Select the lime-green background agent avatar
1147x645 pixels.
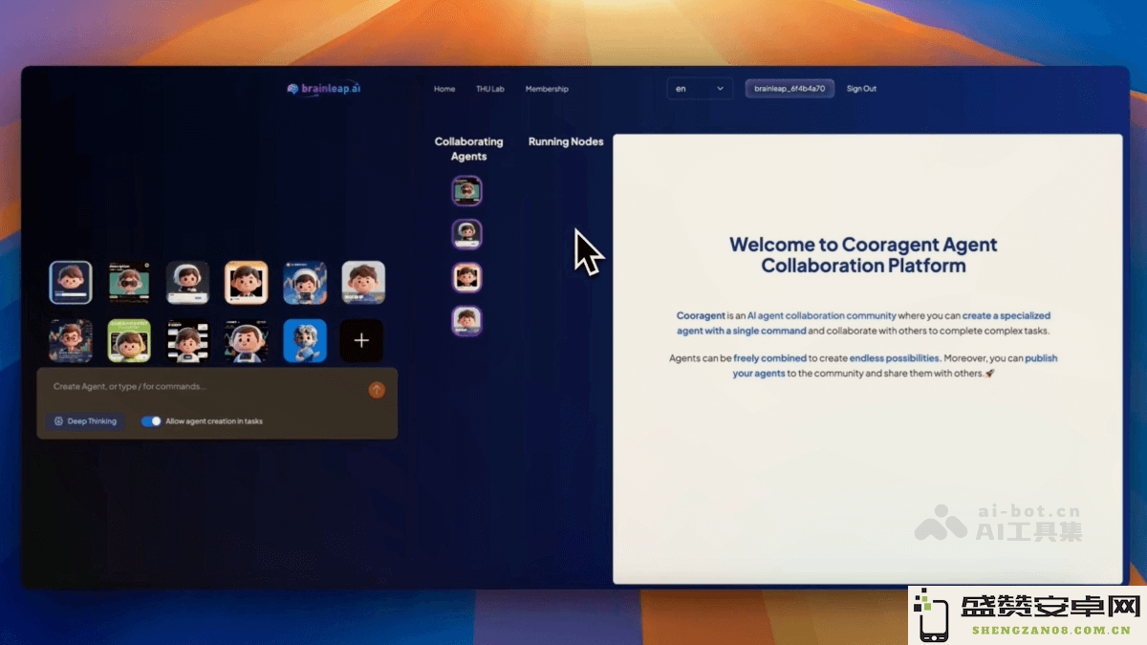(129, 340)
